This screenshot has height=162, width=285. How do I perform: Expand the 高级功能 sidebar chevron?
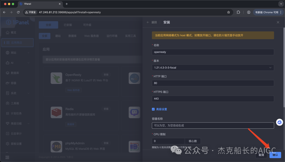[x=28, y=123]
